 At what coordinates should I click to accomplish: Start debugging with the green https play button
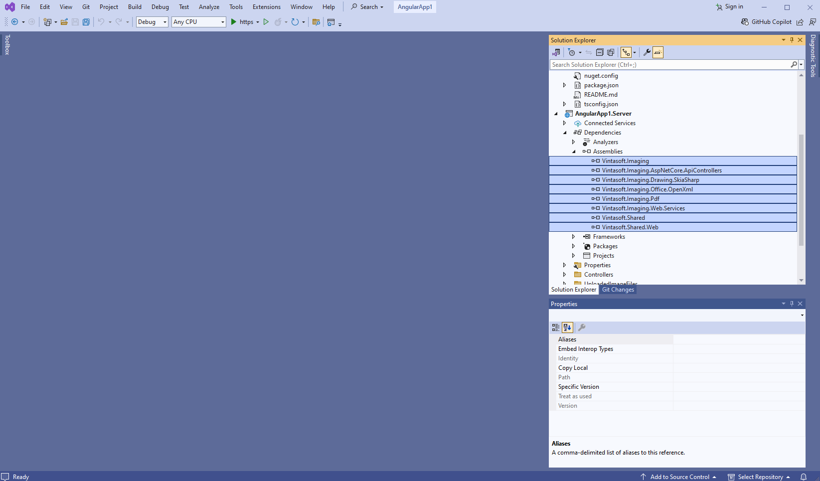pos(233,22)
